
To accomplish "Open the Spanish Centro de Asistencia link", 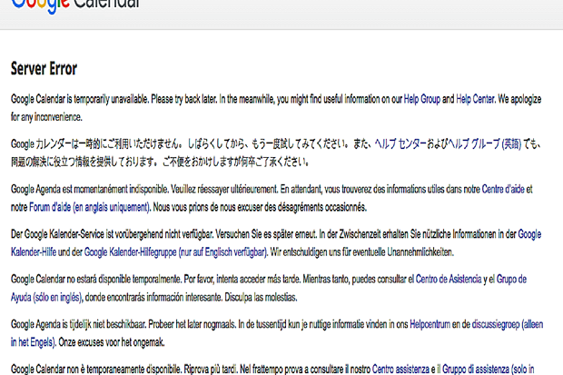I will [449, 279].
